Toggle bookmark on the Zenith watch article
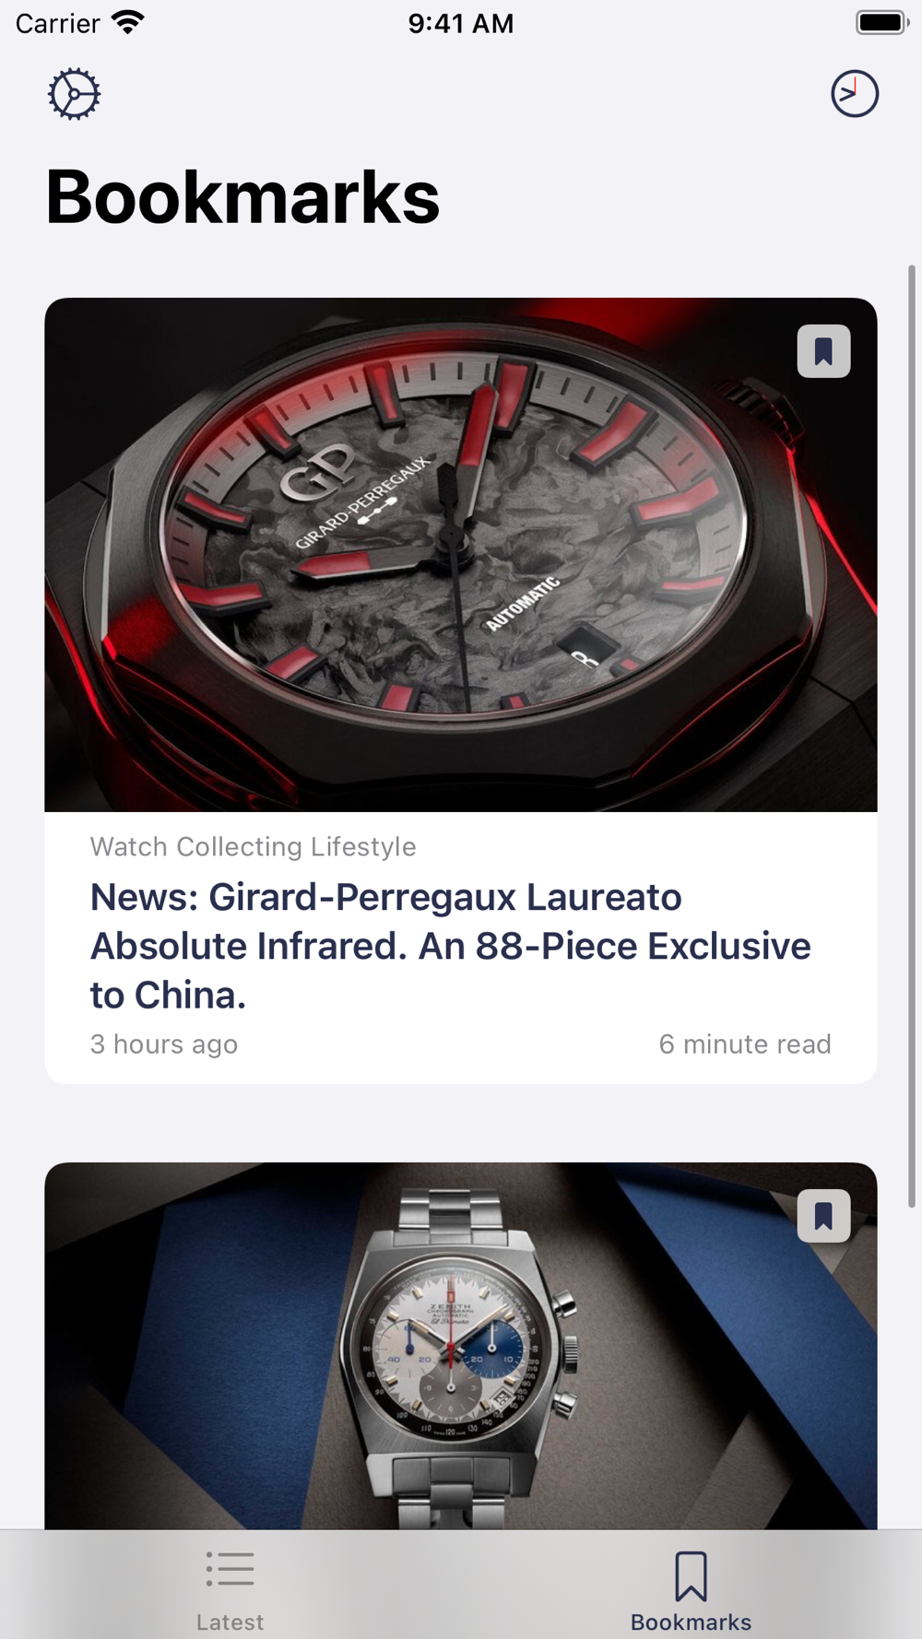922x1639 pixels. point(823,1216)
